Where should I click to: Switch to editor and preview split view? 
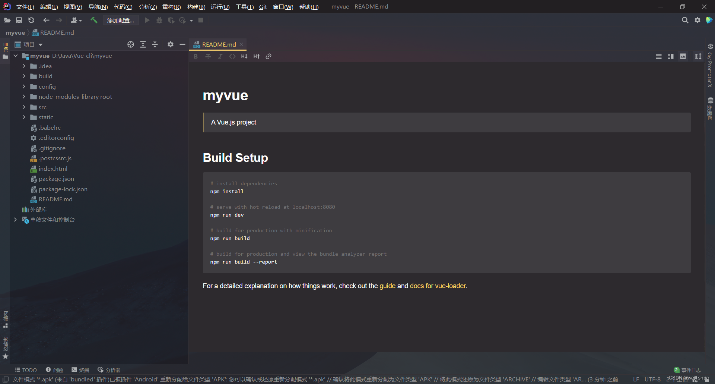[x=671, y=56]
